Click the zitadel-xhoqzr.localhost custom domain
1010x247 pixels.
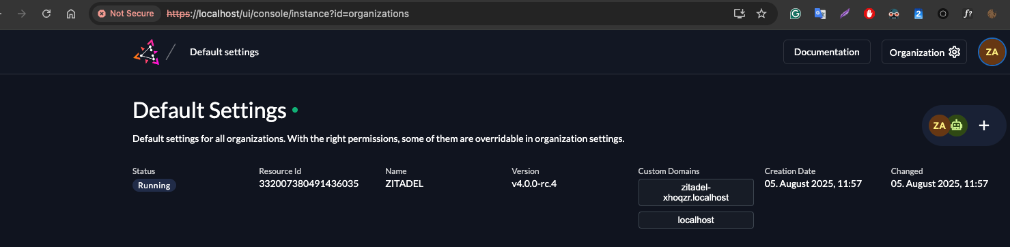coord(696,192)
